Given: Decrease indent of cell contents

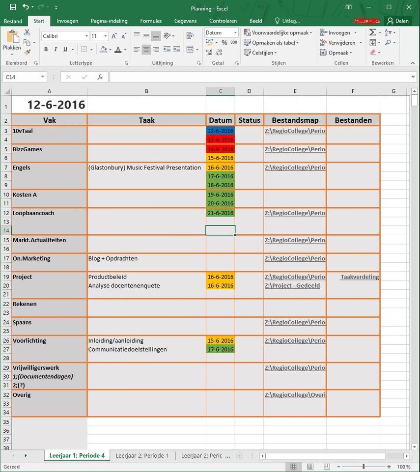Looking at the screenshot, I should tap(167, 50).
